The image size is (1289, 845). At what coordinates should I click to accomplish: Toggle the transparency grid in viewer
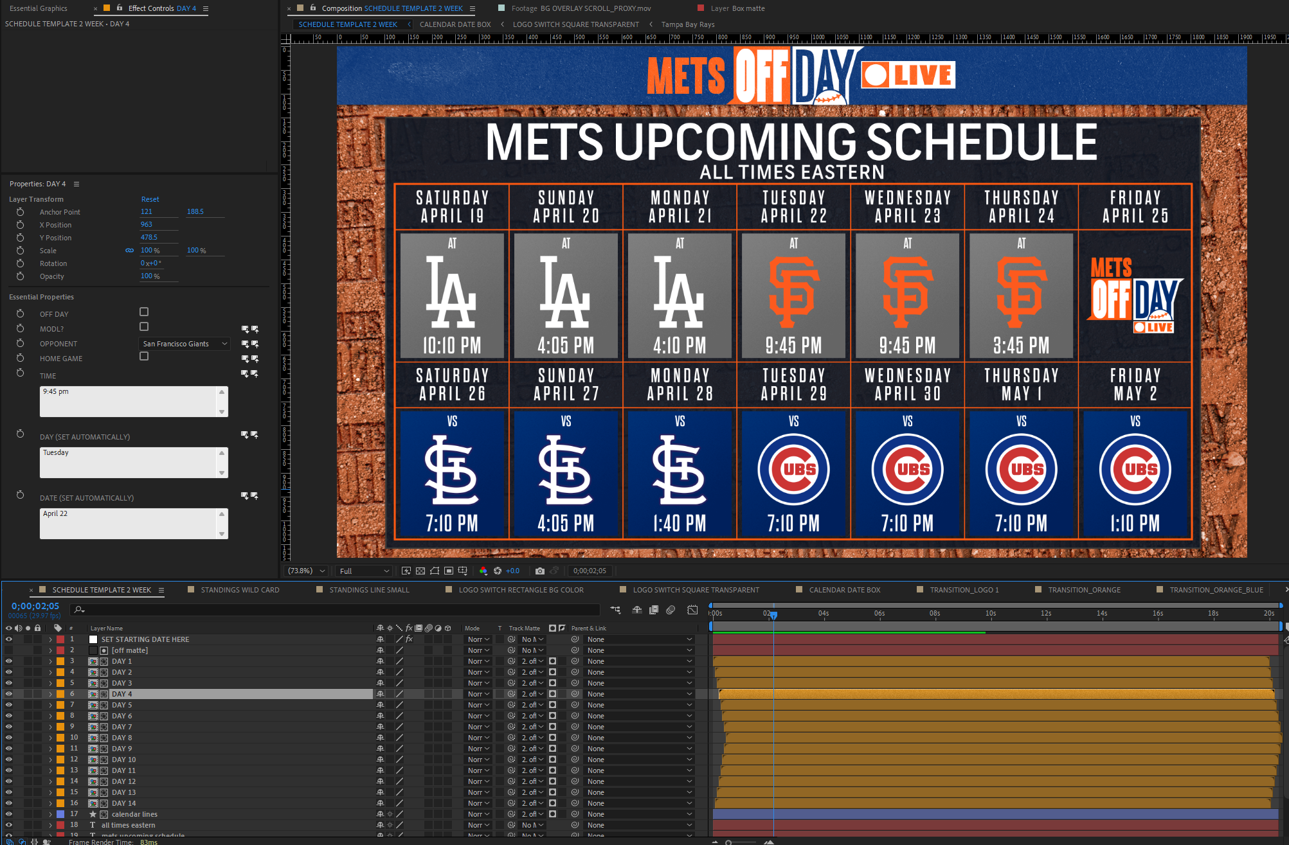click(x=420, y=571)
